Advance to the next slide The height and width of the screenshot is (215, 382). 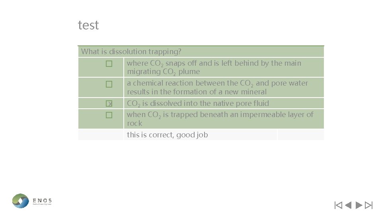359,205
